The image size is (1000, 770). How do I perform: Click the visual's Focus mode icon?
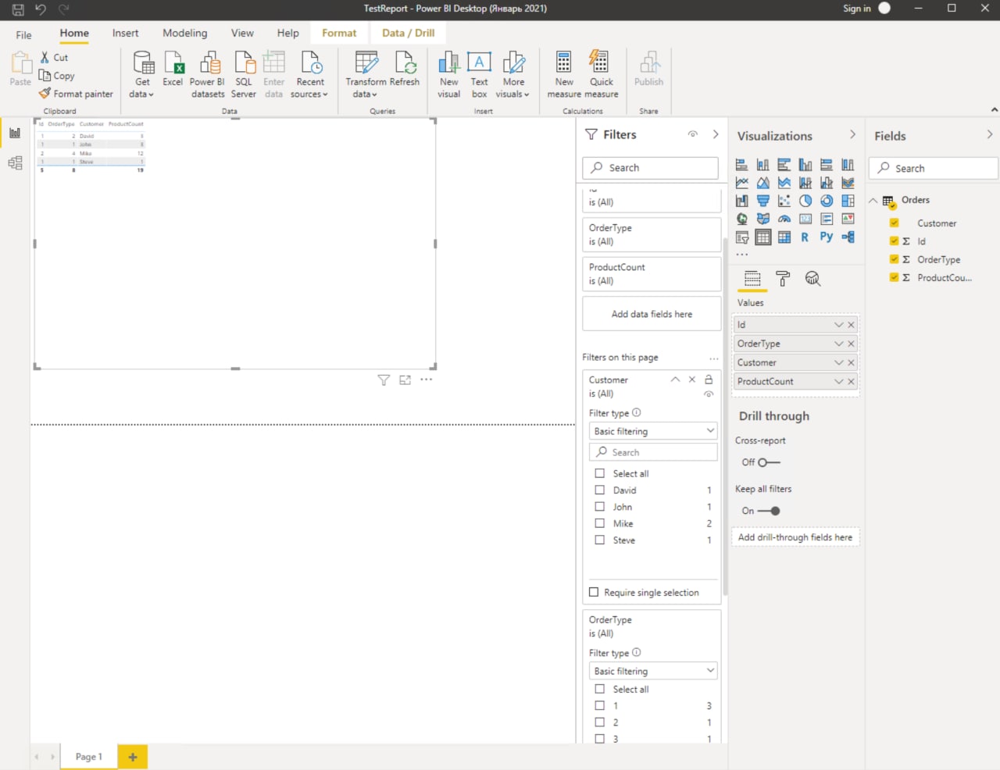(405, 380)
